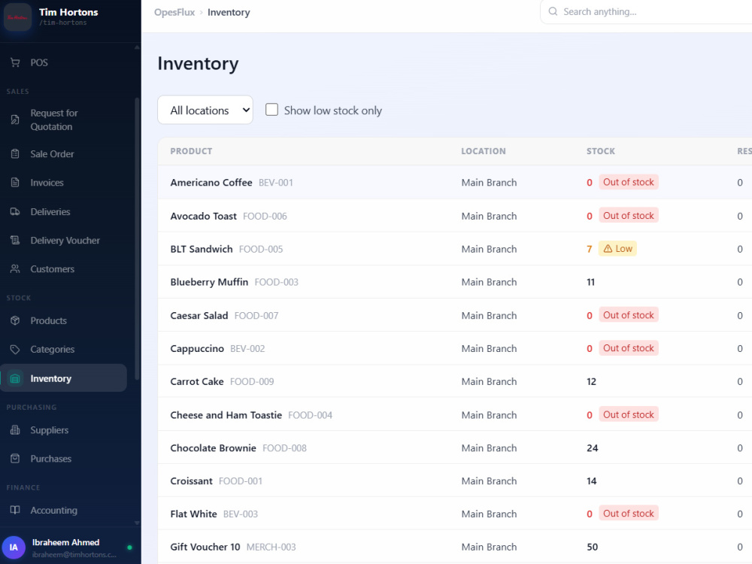The height and width of the screenshot is (564, 752).
Task: Click the stock value 24
Action: point(593,448)
